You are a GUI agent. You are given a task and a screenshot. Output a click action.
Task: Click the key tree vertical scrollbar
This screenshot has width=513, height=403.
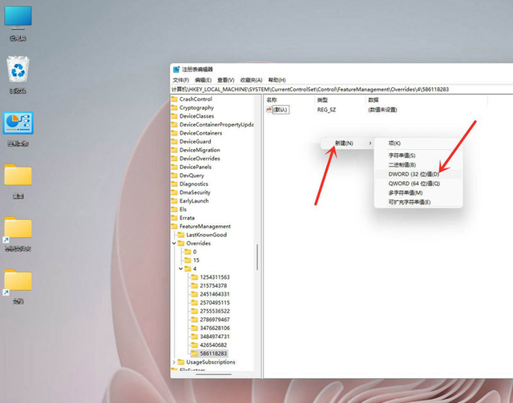[x=257, y=256]
